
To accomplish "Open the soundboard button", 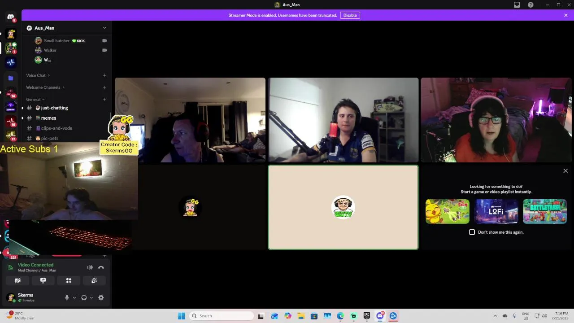I will 94,280.
